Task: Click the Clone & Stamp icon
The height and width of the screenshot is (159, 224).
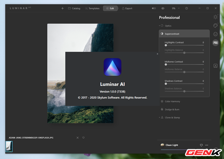Action: (x=162, y=117)
